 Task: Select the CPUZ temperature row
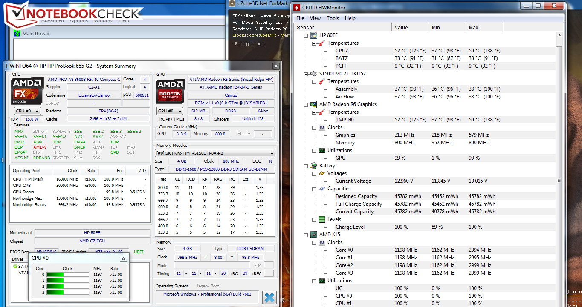pyautogui.click(x=426, y=51)
